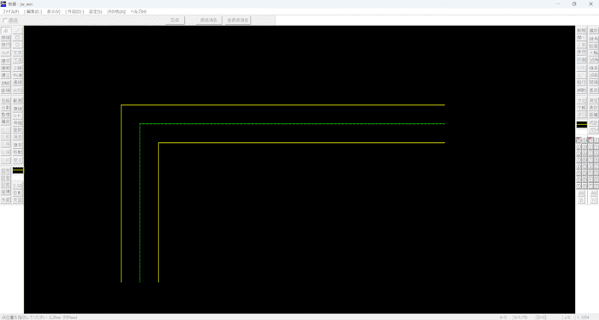The width and height of the screenshot is (599, 320).
Task: Click the line attribute swatch in right toolbar
Action: [x=581, y=124]
